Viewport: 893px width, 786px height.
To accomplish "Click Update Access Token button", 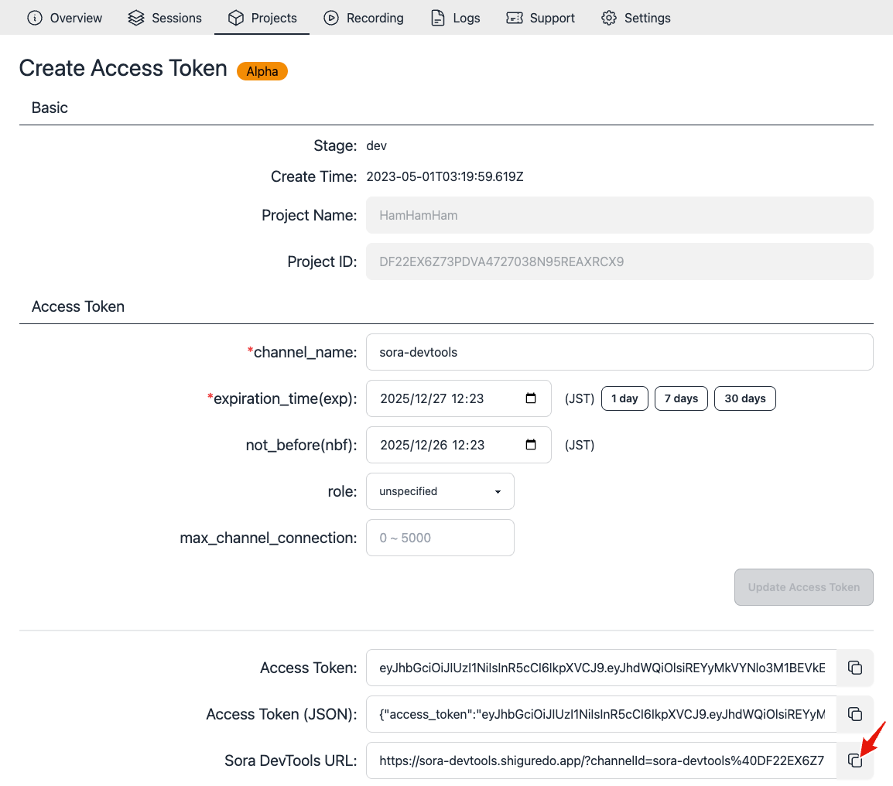I will [x=803, y=587].
